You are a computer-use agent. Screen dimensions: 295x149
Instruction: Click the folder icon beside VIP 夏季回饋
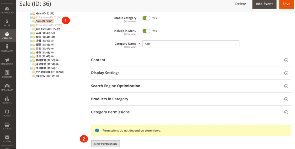click(34, 72)
